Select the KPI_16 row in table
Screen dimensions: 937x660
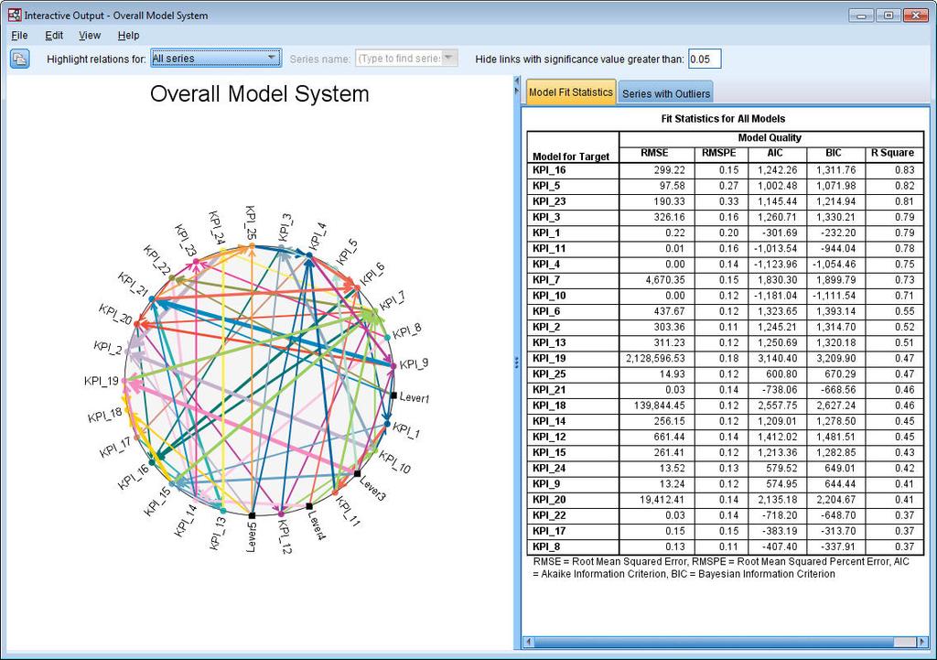pyautogui.click(x=725, y=169)
